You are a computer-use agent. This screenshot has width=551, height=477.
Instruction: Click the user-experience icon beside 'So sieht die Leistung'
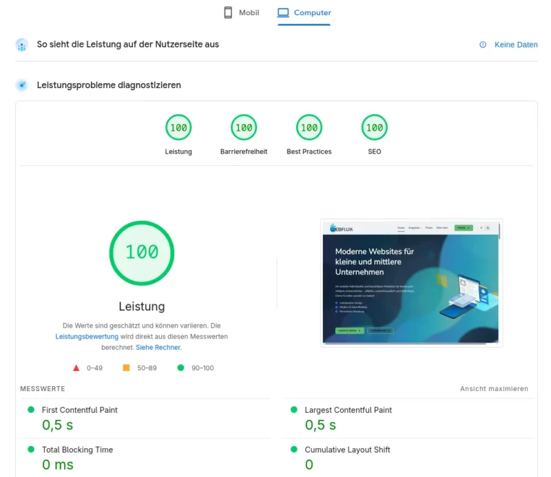(22, 45)
